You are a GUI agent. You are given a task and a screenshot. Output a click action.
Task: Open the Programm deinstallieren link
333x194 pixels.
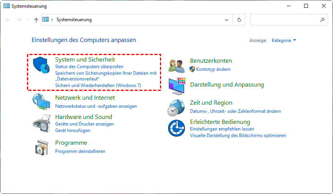tap(80, 151)
